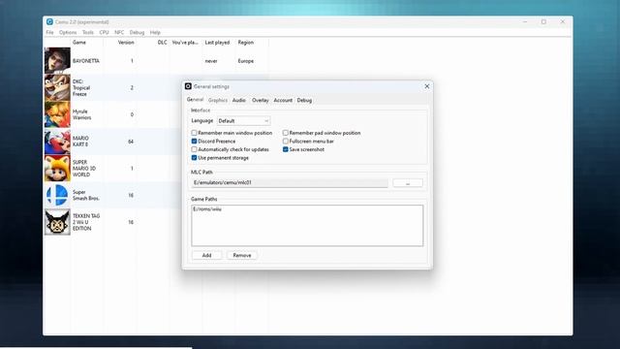
Task: Open the CPU menu
Action: [x=104, y=32]
